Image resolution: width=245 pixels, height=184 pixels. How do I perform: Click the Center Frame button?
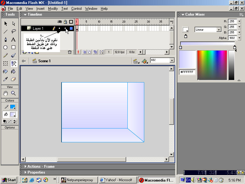[78, 52]
